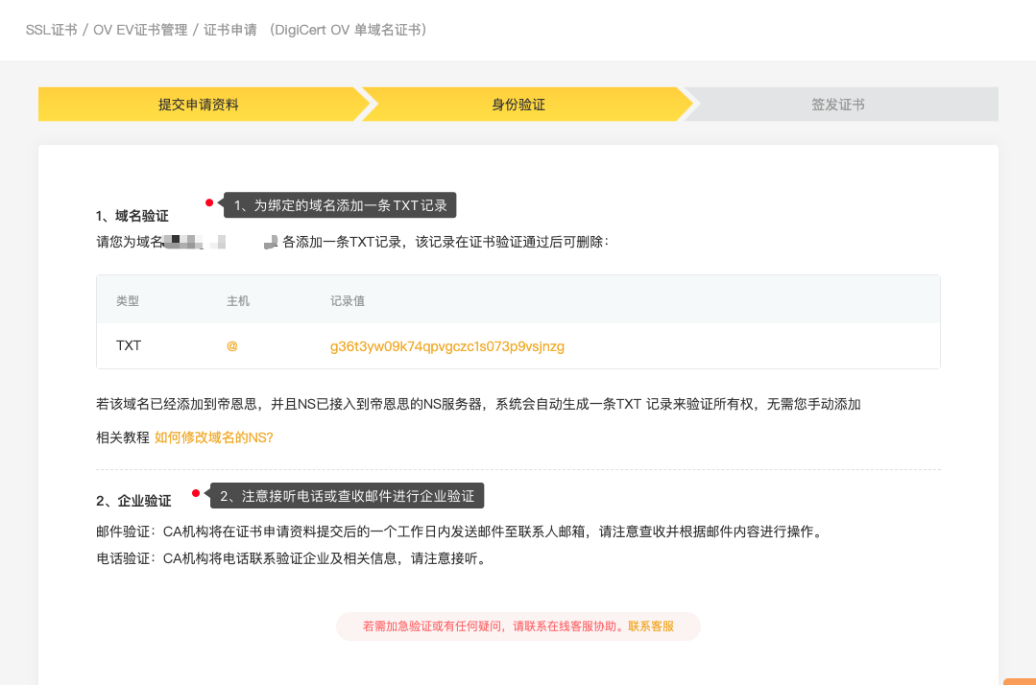Click the TXT record value starting with g36t3yw

(x=446, y=346)
